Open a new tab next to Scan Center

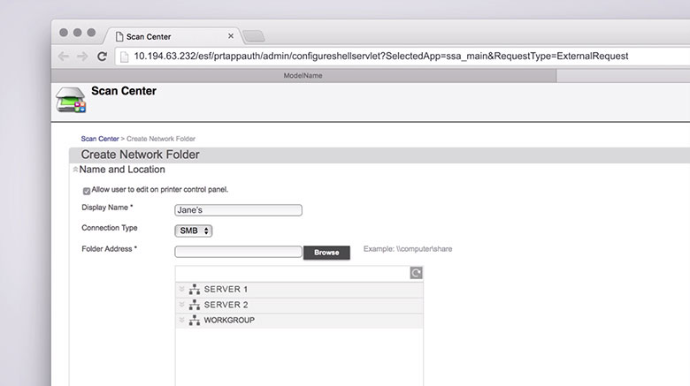pyautogui.click(x=254, y=36)
